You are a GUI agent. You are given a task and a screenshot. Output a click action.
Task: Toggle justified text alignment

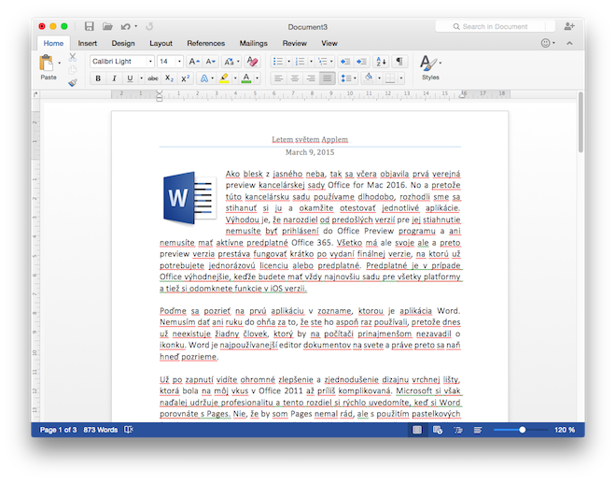click(x=327, y=78)
